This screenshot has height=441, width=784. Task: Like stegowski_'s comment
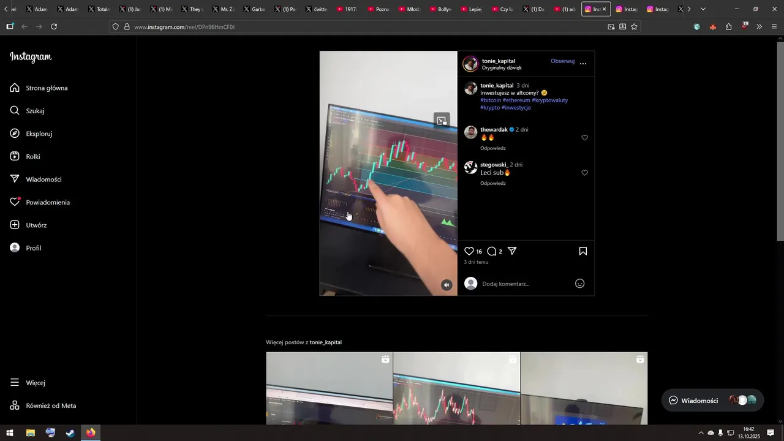tap(584, 173)
